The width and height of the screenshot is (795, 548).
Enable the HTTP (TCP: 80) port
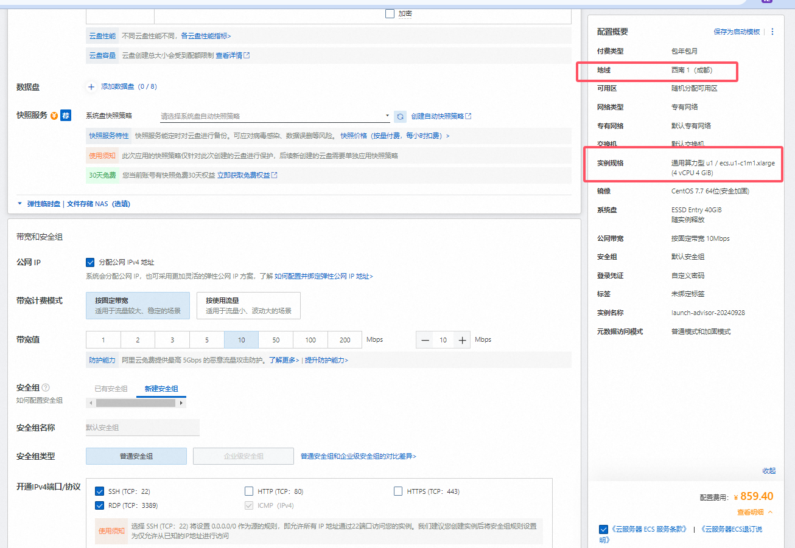coord(249,491)
